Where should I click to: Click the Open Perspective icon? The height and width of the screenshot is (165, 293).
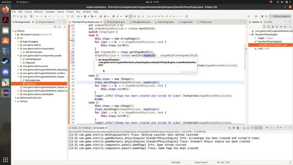coord(256,16)
